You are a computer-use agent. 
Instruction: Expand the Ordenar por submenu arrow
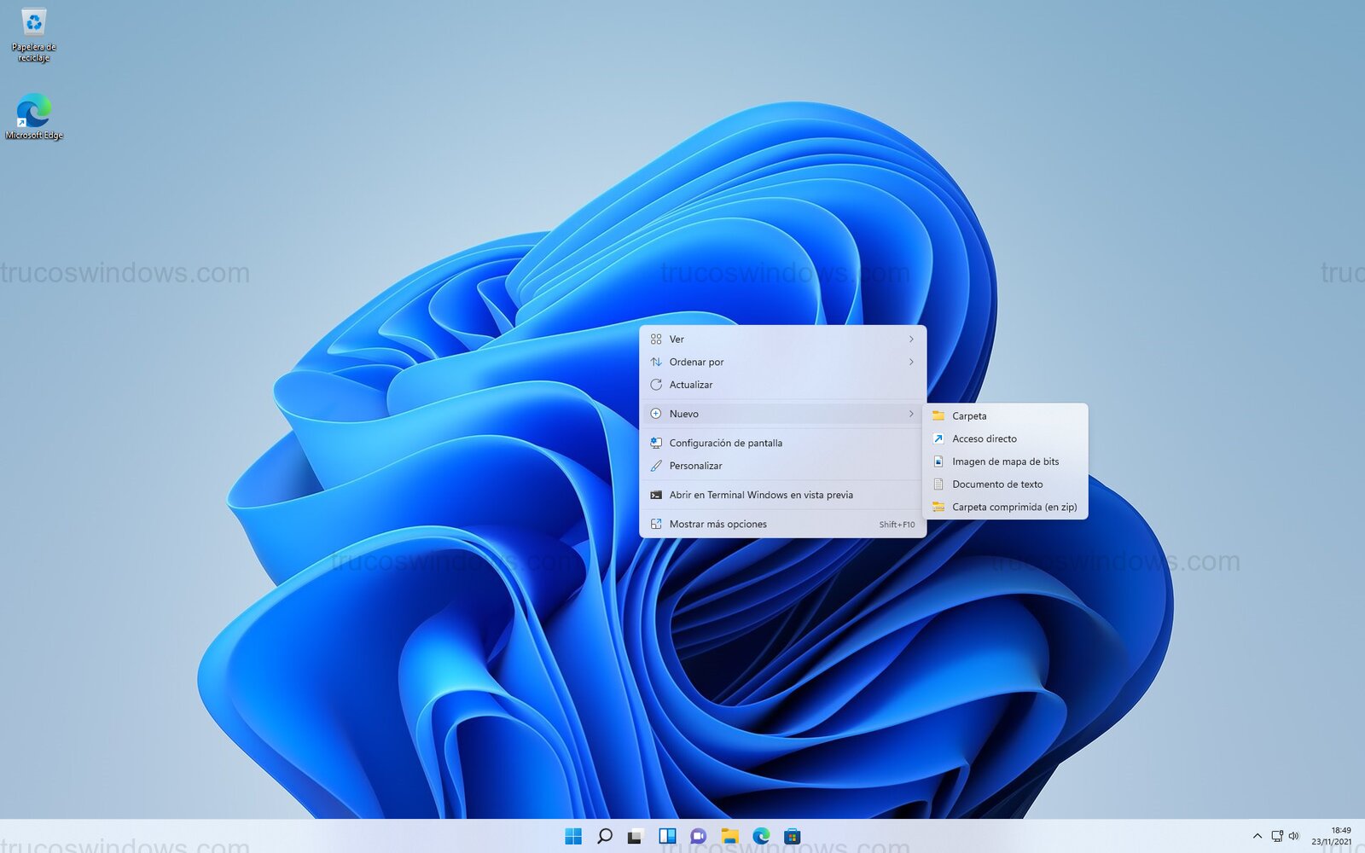coord(911,362)
